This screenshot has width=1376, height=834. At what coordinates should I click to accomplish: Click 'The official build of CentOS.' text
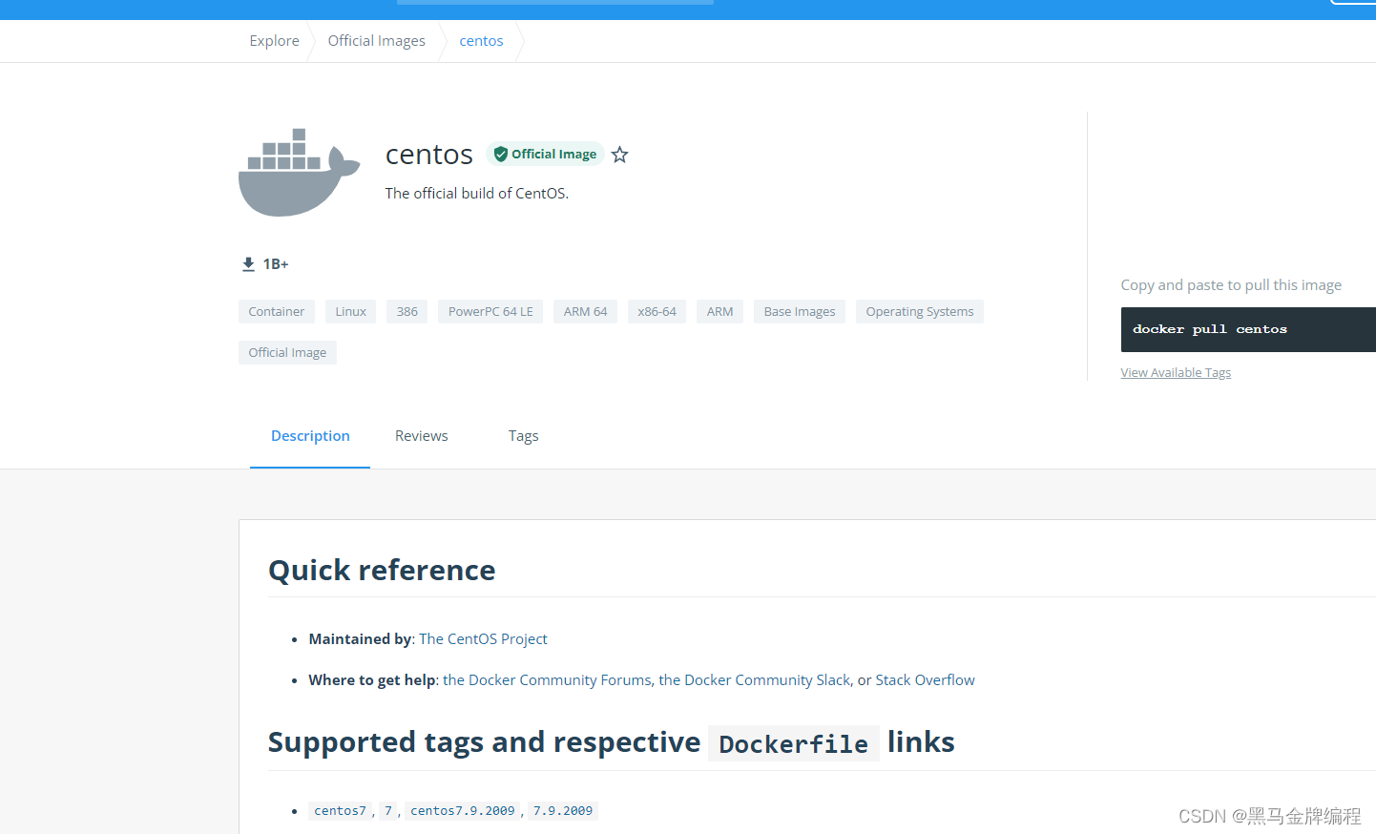477,194
